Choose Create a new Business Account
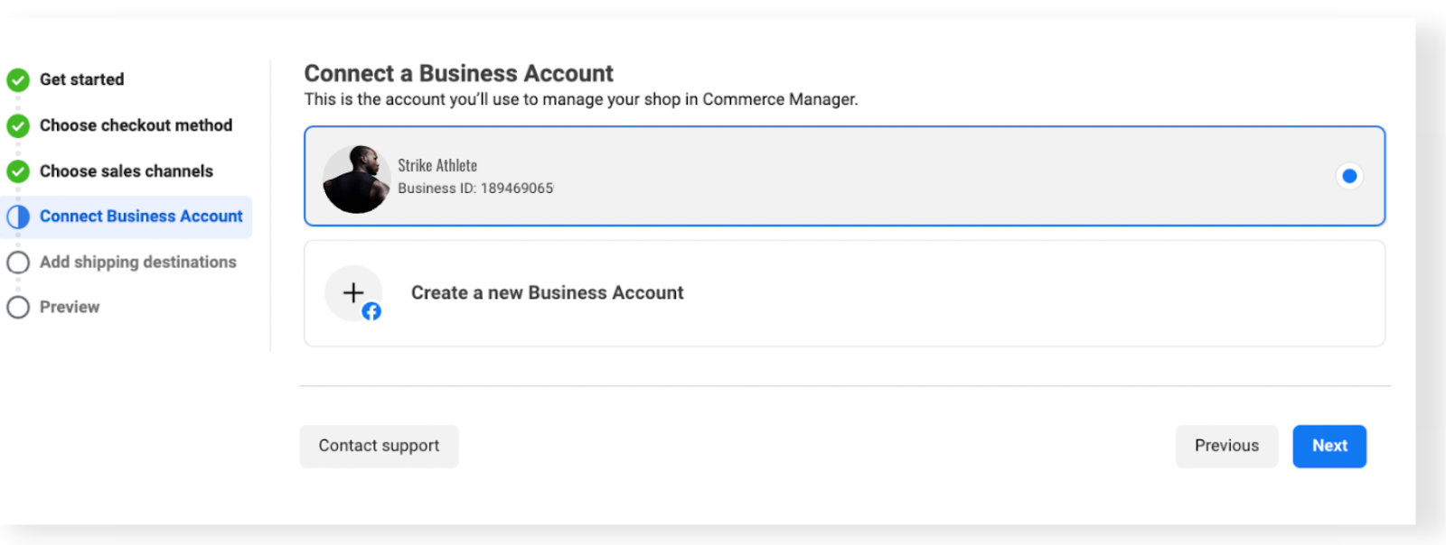Screen dimensions: 1446x545 [547, 293]
